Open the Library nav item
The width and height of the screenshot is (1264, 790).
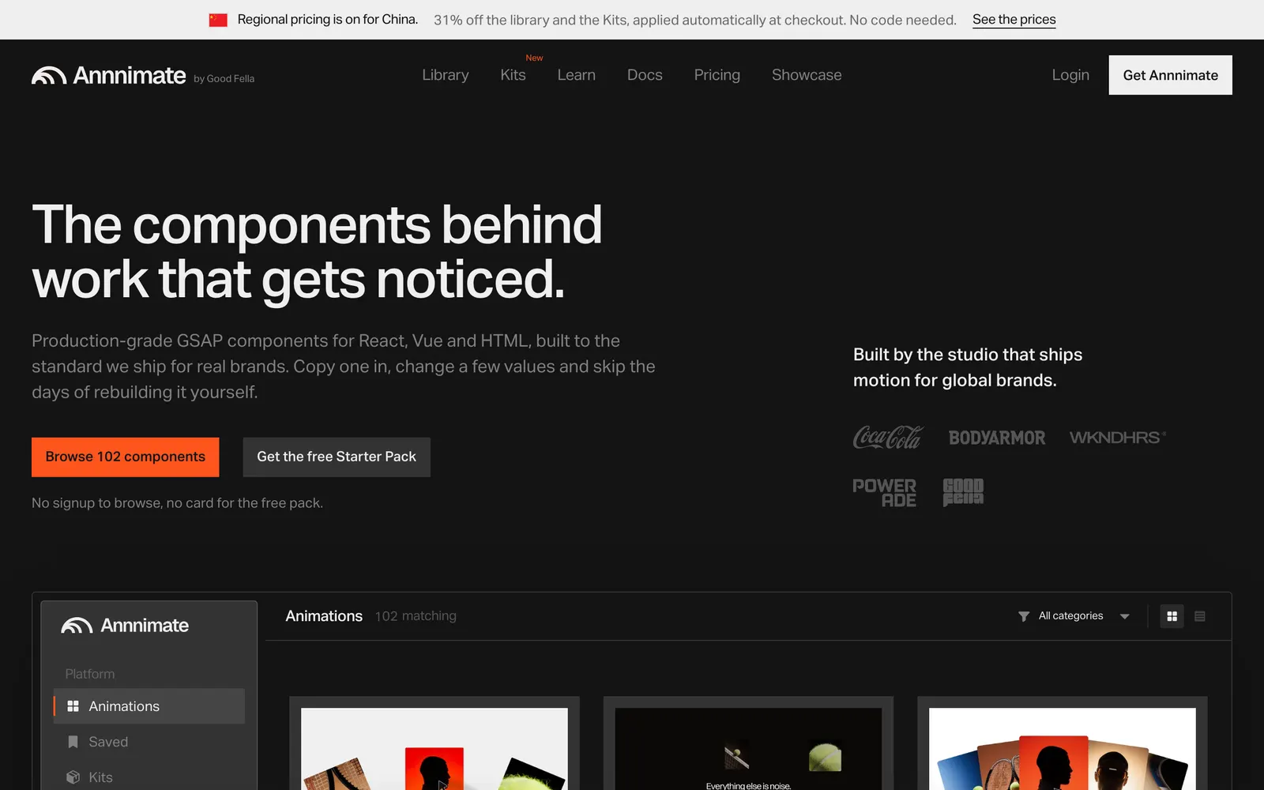tap(446, 75)
